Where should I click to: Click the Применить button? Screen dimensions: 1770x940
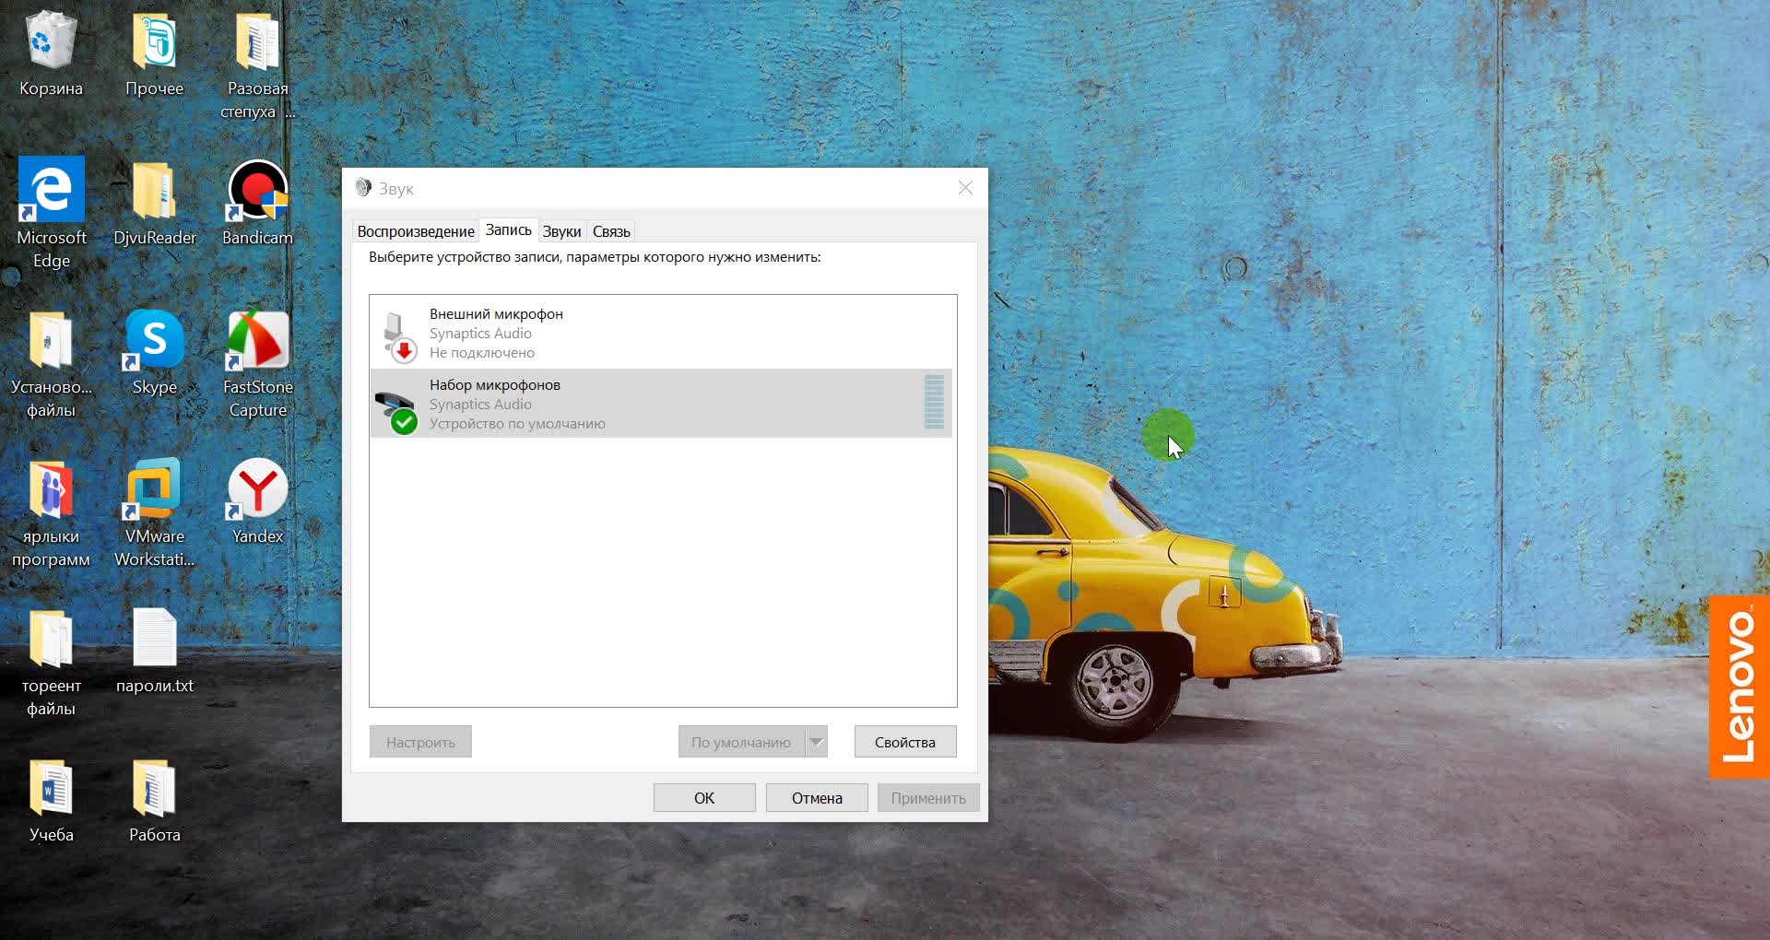[928, 798]
